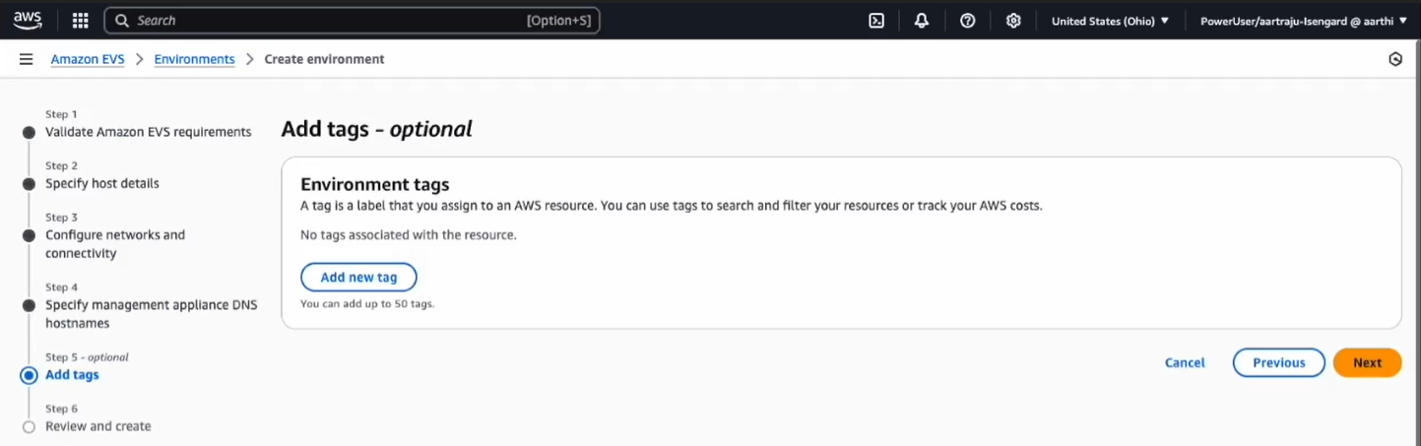
Task: Open the services grid menu icon
Action: click(81, 21)
